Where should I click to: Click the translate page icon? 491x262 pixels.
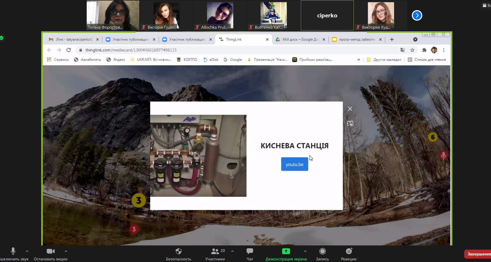pos(402,50)
